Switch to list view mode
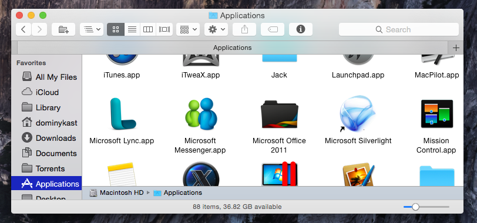Image resolution: width=477 pixels, height=223 pixels. point(132,29)
